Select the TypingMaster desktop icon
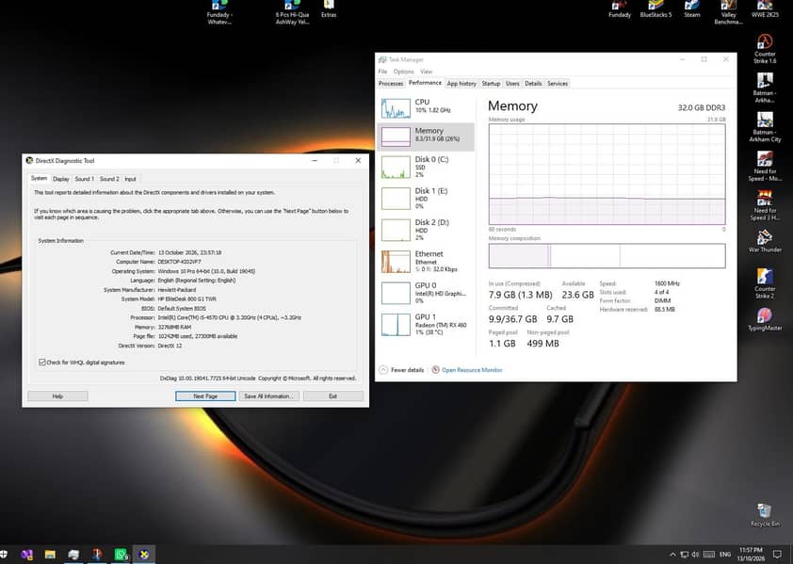Image resolution: width=793 pixels, height=564 pixels. pos(765,319)
